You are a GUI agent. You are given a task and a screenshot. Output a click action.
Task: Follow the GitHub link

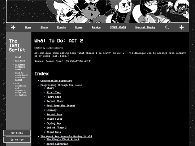point(19,80)
